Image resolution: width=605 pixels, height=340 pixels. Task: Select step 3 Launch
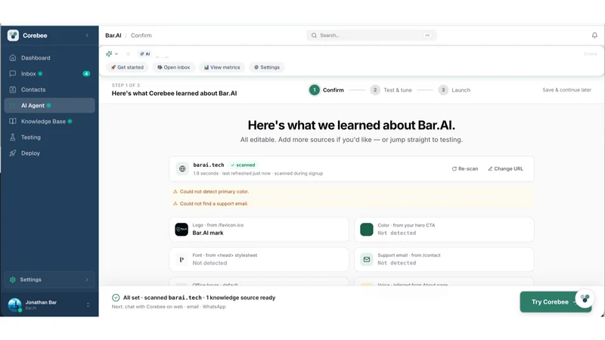click(455, 90)
